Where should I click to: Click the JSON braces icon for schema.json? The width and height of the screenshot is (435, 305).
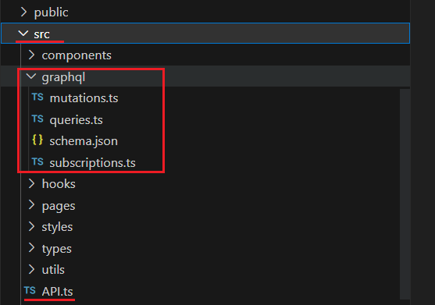click(x=37, y=140)
